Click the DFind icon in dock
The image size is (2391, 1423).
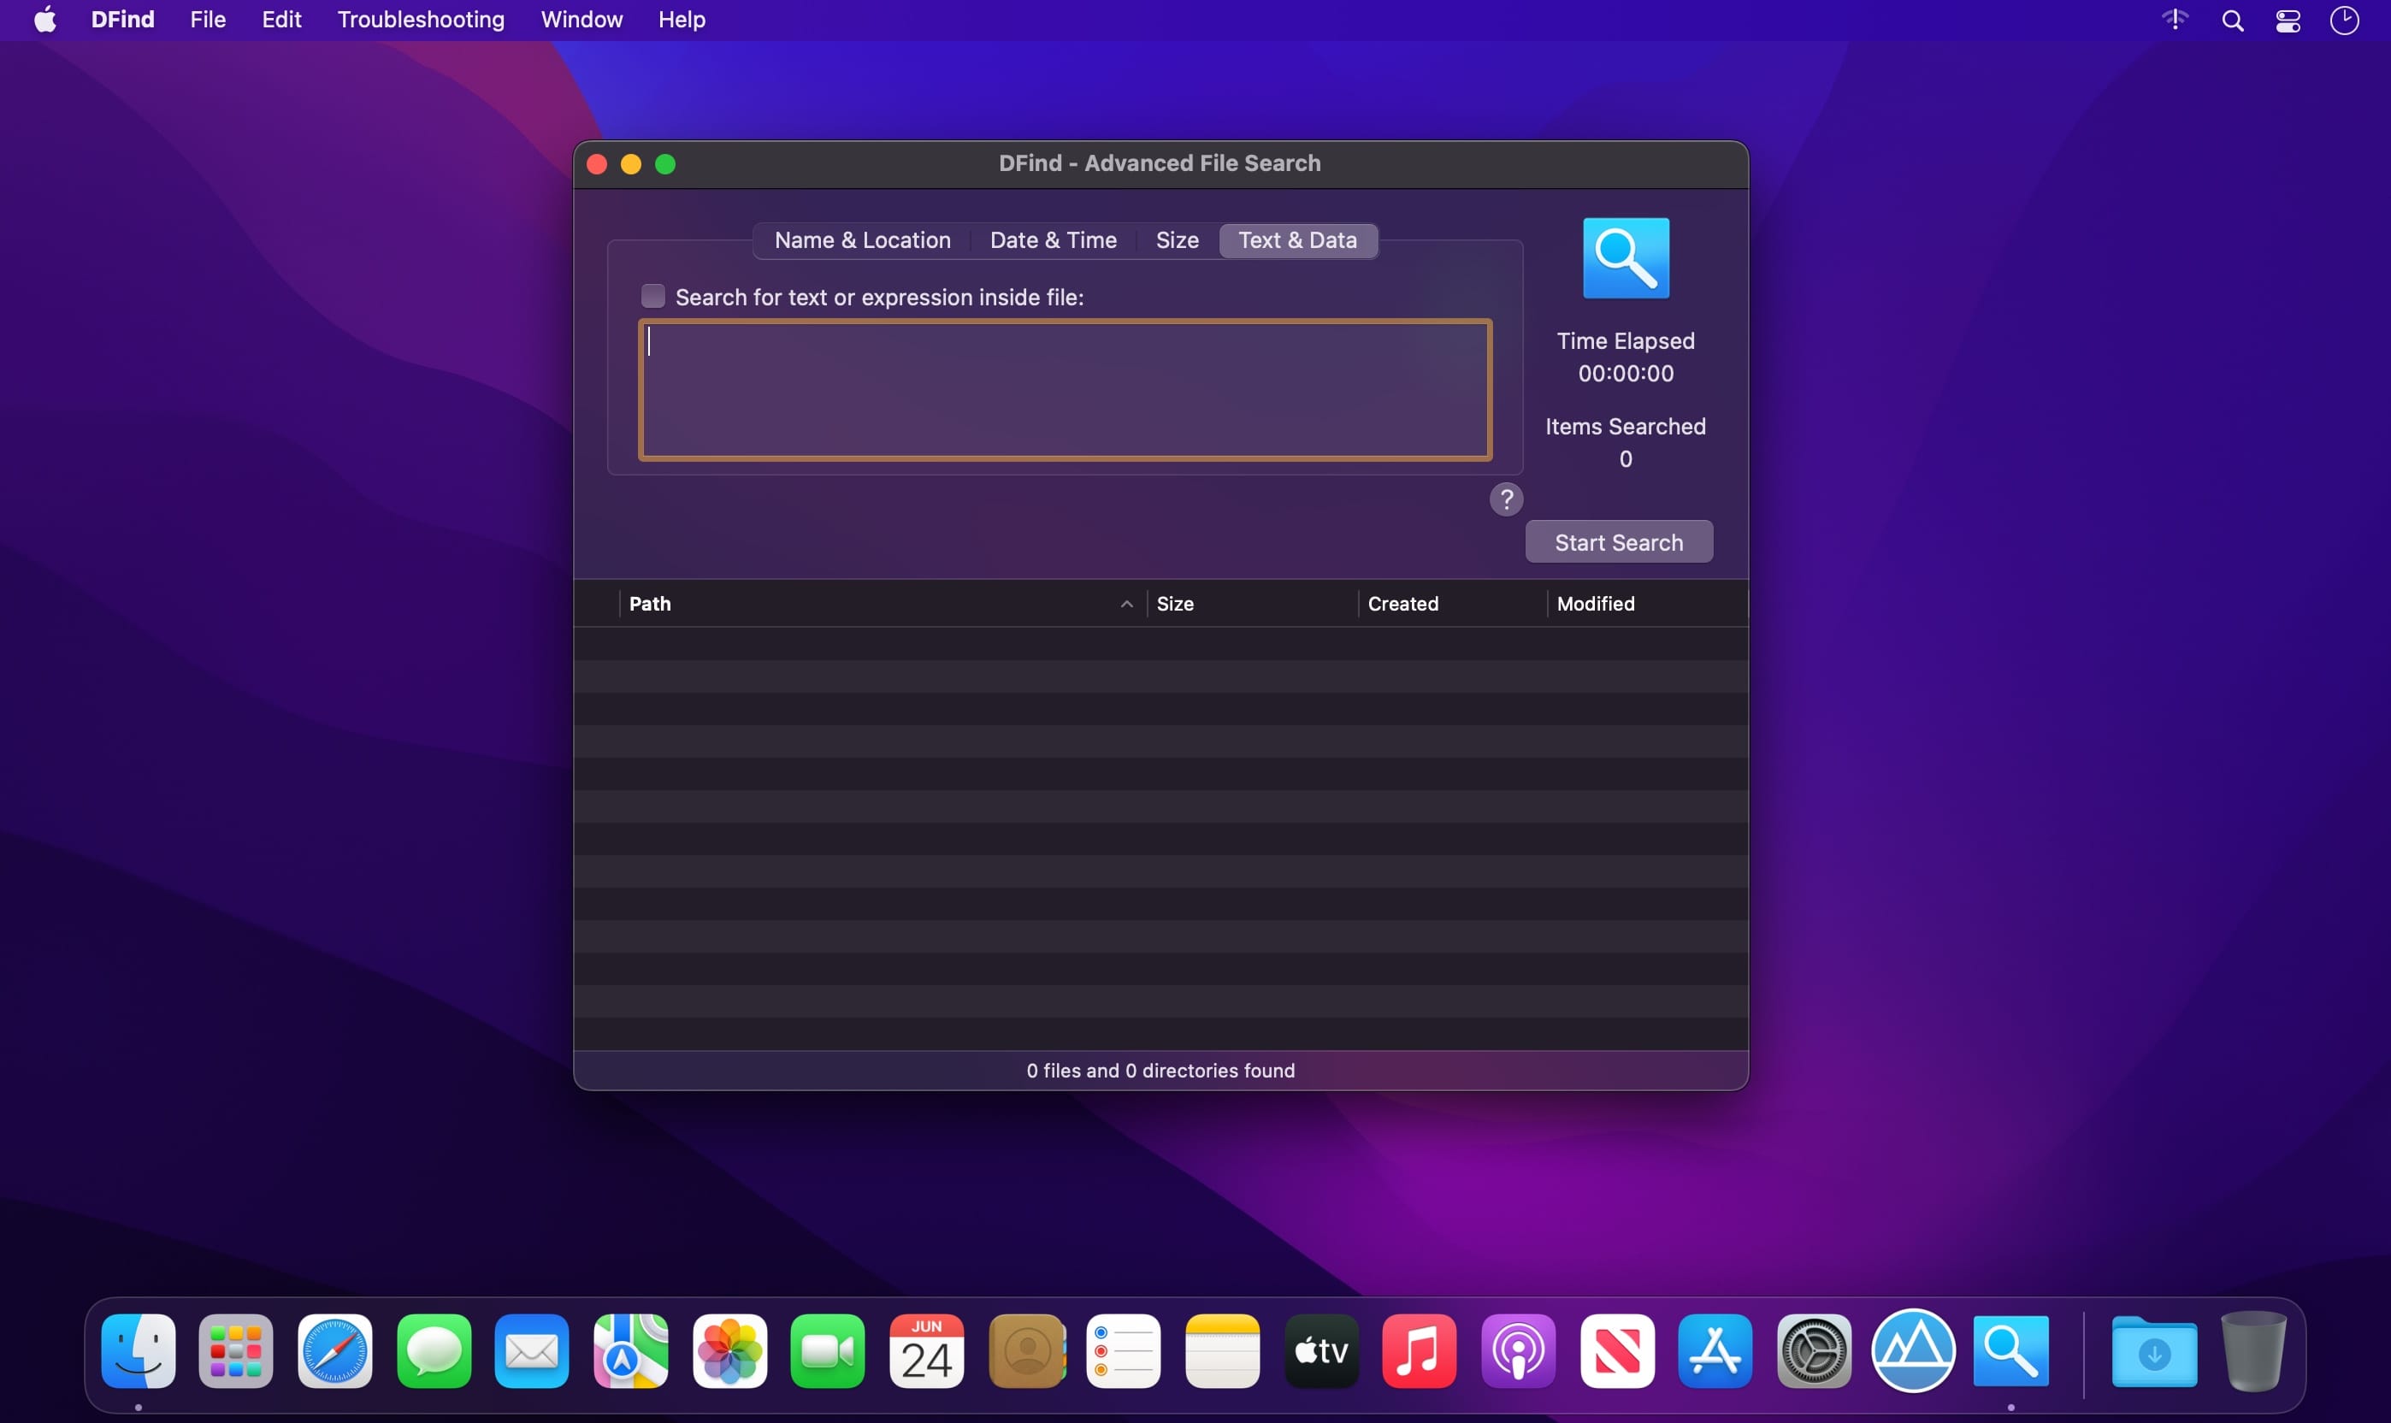pos(2010,1351)
